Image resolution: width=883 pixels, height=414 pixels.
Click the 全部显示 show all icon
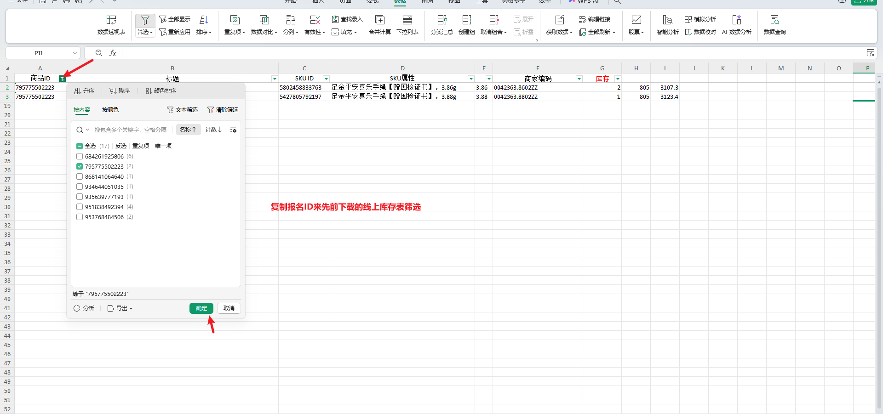(163, 19)
